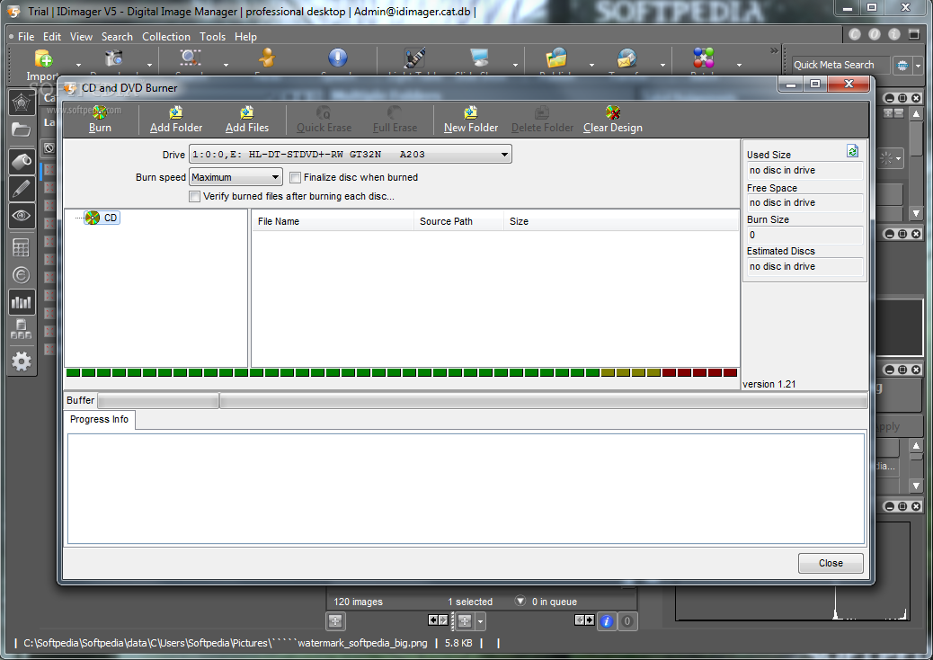This screenshot has height=660, width=933.
Task: Open dropdown arrow beside batch icon
Action: (739, 65)
